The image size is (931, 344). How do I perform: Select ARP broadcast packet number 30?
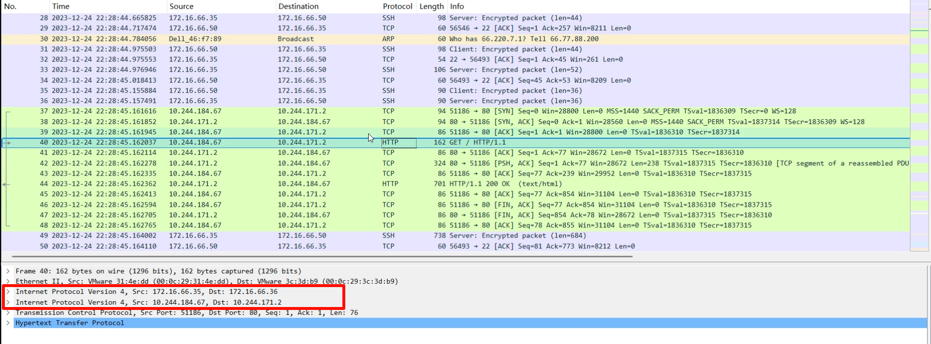[x=293, y=39]
